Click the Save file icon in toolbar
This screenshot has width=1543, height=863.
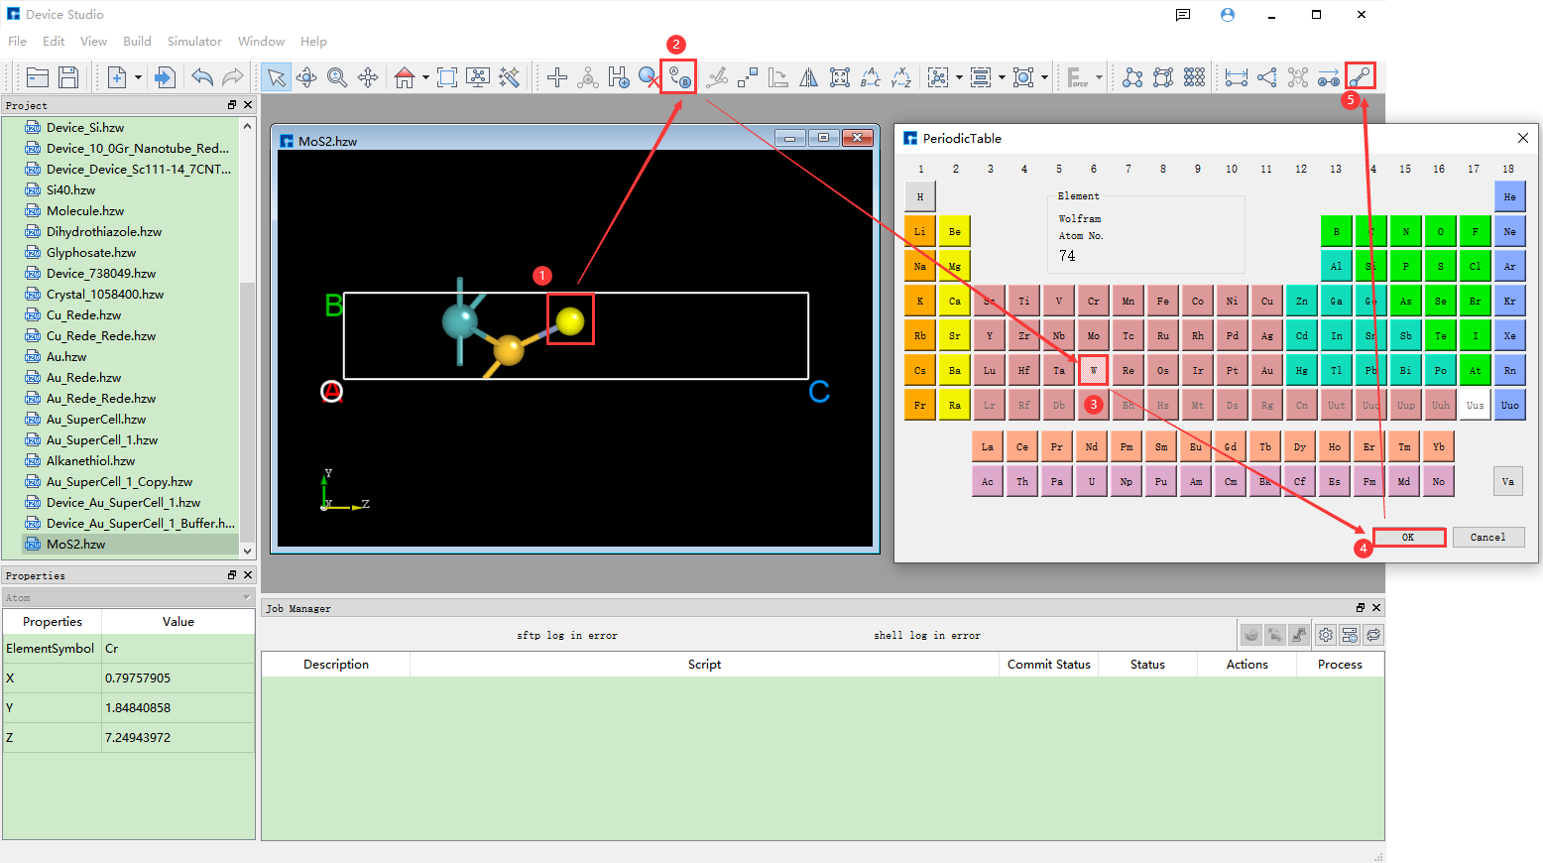click(x=68, y=77)
